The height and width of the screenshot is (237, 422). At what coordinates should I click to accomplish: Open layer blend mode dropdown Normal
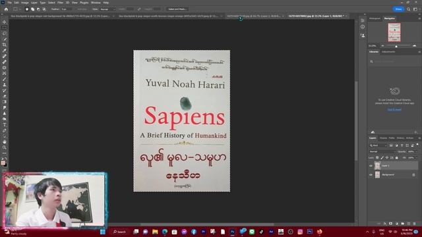[382, 151]
